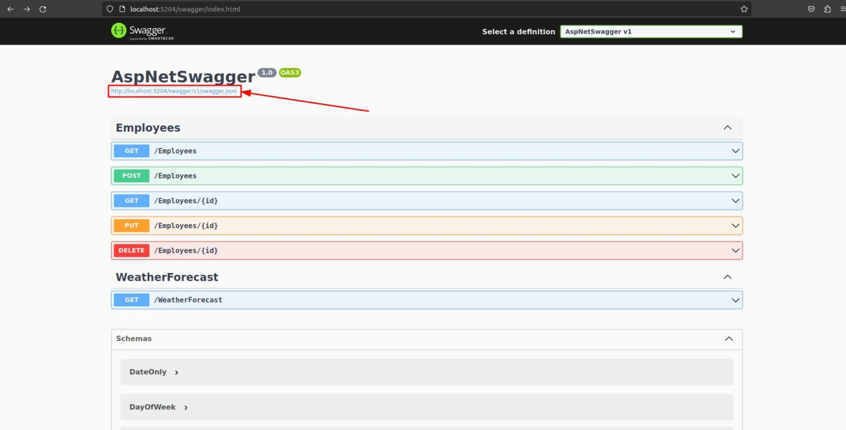The image size is (846, 430).
Task: Reload the page with refresh icon
Action: coord(43,9)
